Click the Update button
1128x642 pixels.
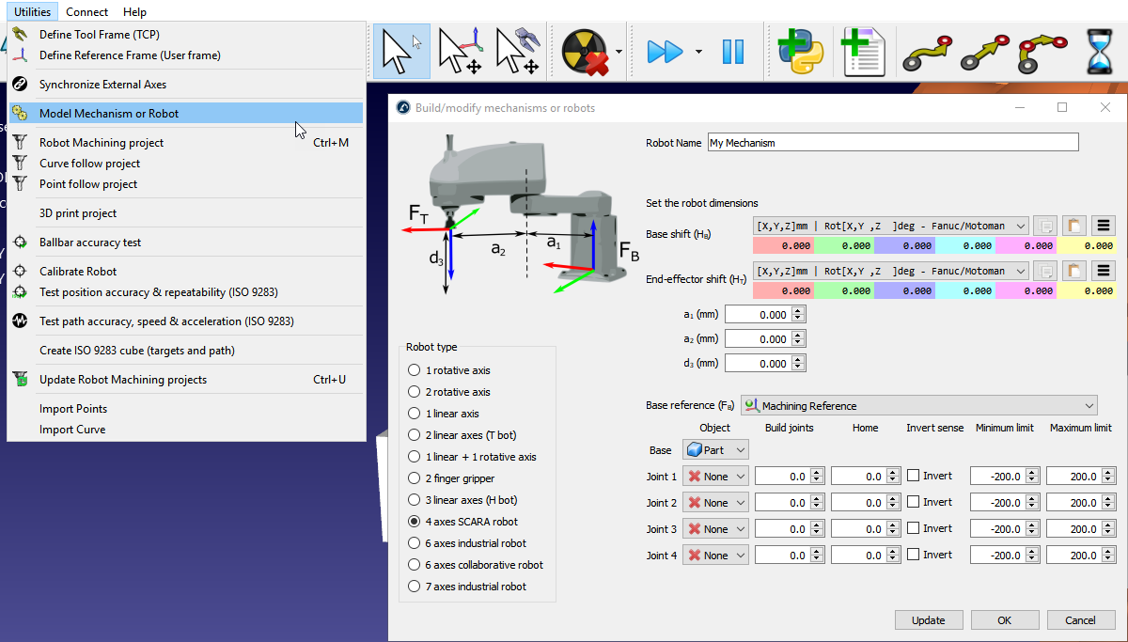point(929,620)
